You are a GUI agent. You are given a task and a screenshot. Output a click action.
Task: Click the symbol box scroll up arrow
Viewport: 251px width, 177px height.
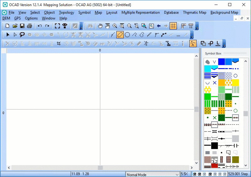(246, 61)
